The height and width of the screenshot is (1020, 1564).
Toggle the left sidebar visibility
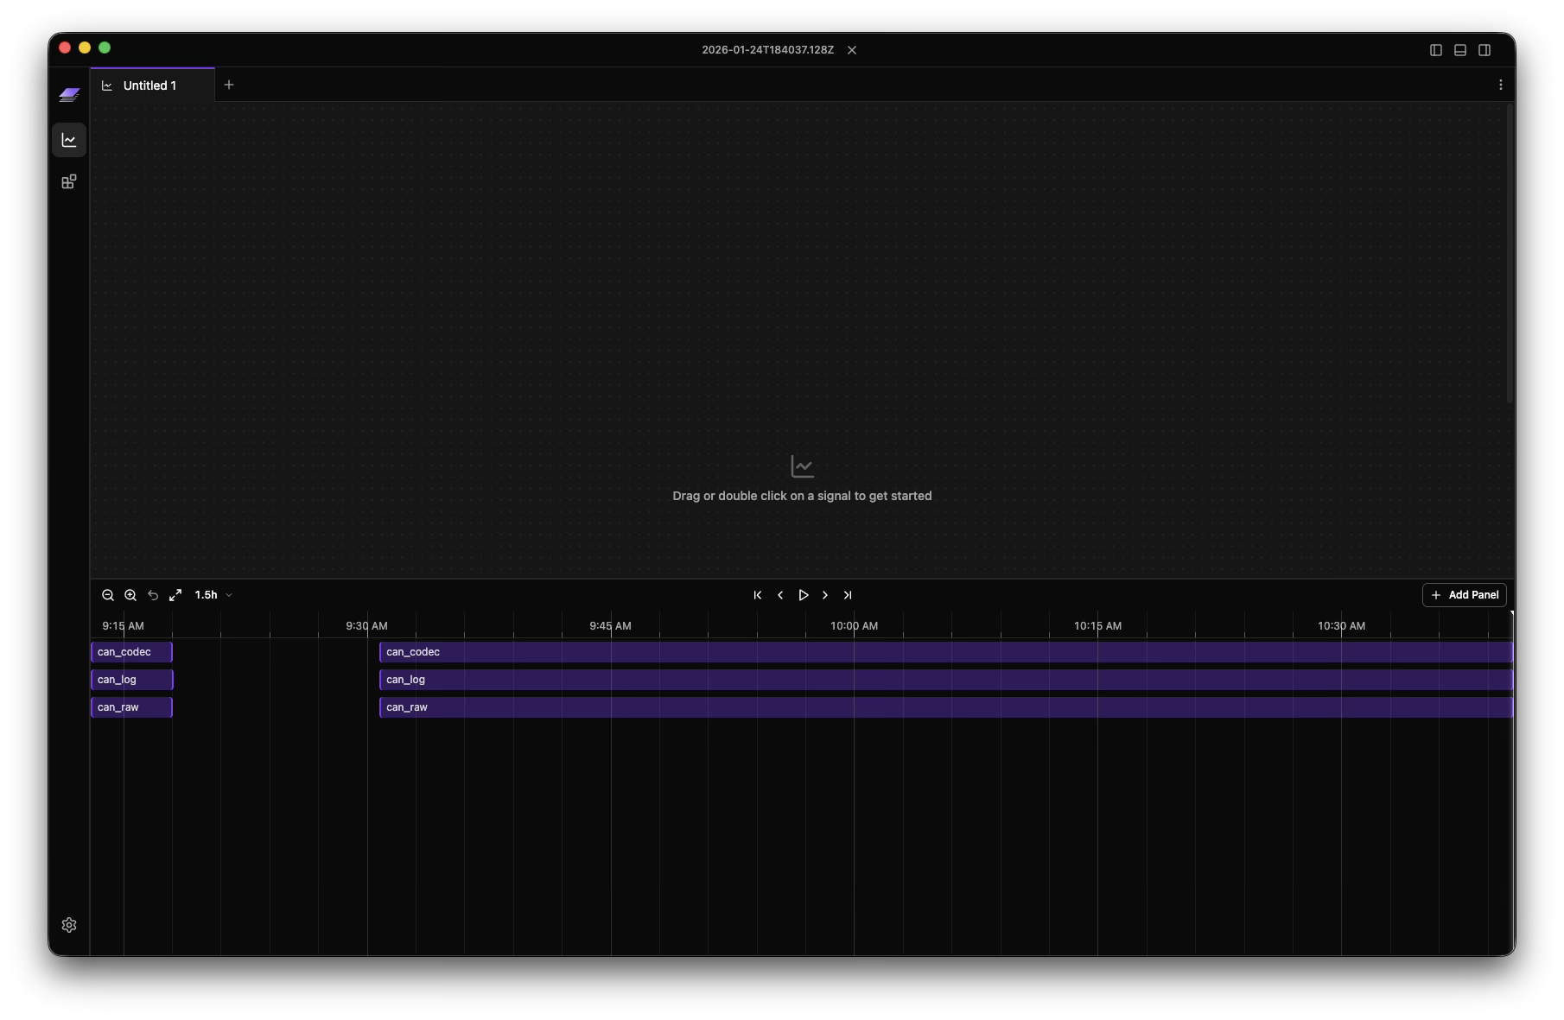[x=1435, y=49]
